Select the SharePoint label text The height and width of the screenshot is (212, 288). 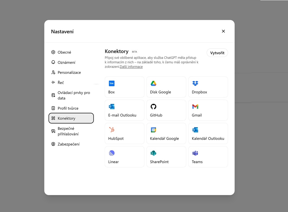(159, 162)
